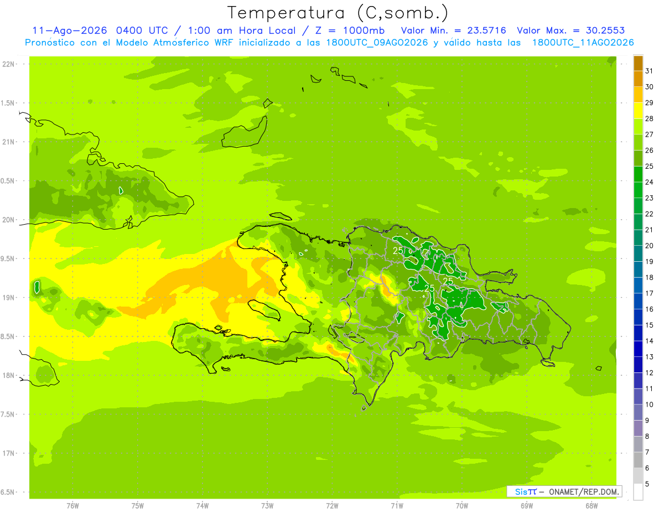Click the legend value "27"

[x=650, y=134]
